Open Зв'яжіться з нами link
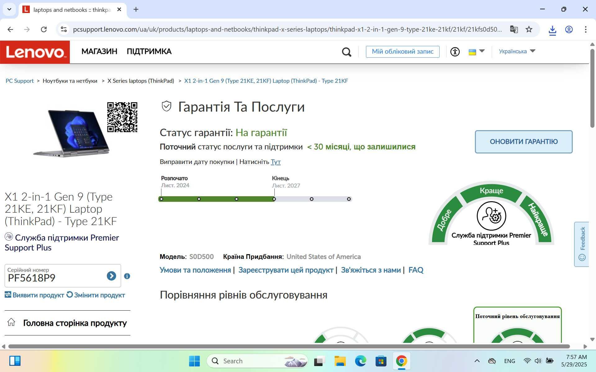The width and height of the screenshot is (596, 372). 371,270
